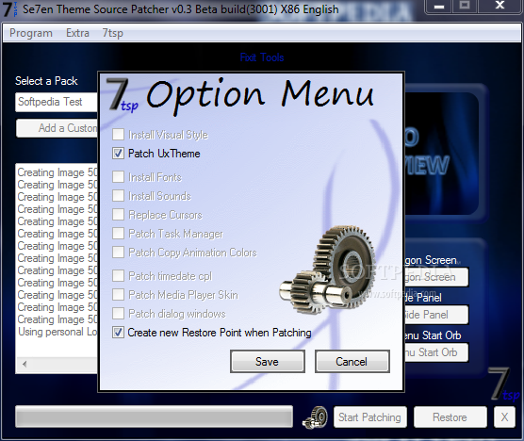Click the log list left scroll arrow
The width and height of the screenshot is (524, 441).
25,364
